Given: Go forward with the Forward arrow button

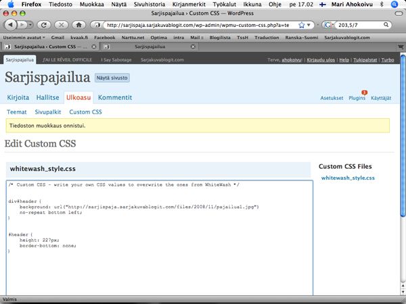Looking at the screenshot, I should click(x=22, y=25).
